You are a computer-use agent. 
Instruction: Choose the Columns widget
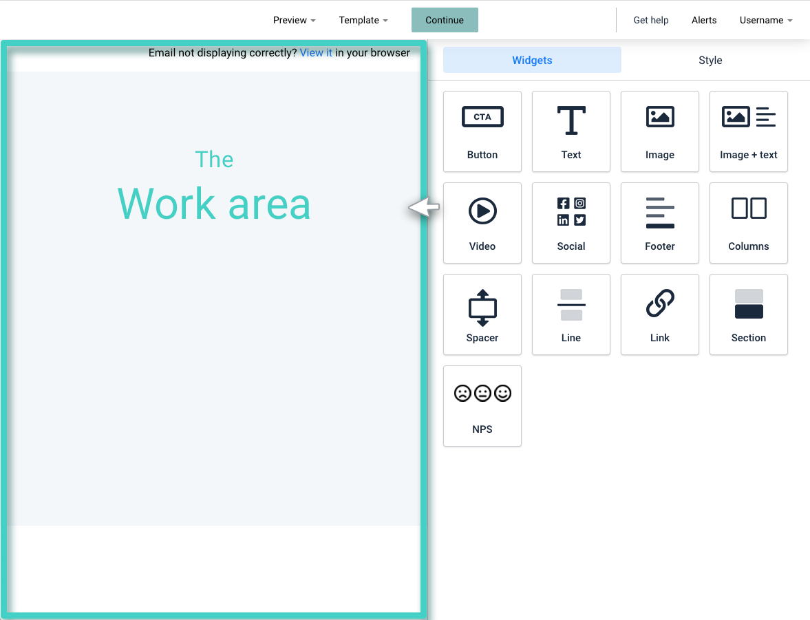(749, 223)
